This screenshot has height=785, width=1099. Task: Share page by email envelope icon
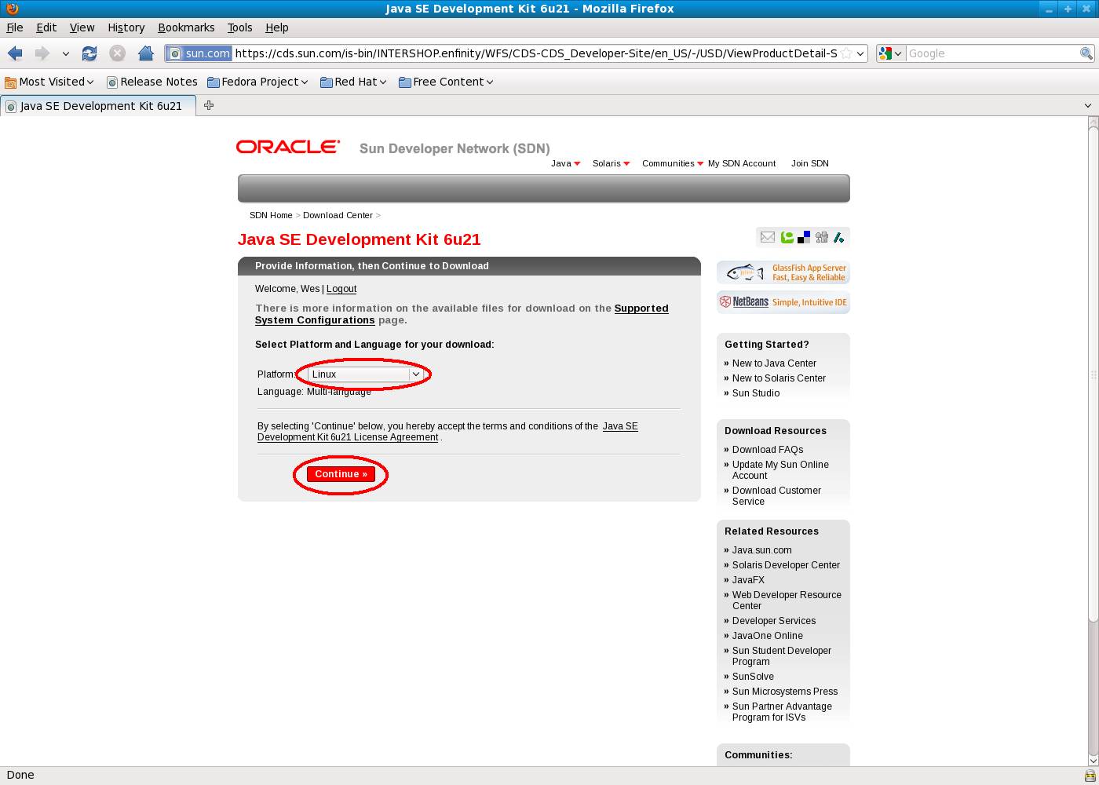[x=768, y=237]
